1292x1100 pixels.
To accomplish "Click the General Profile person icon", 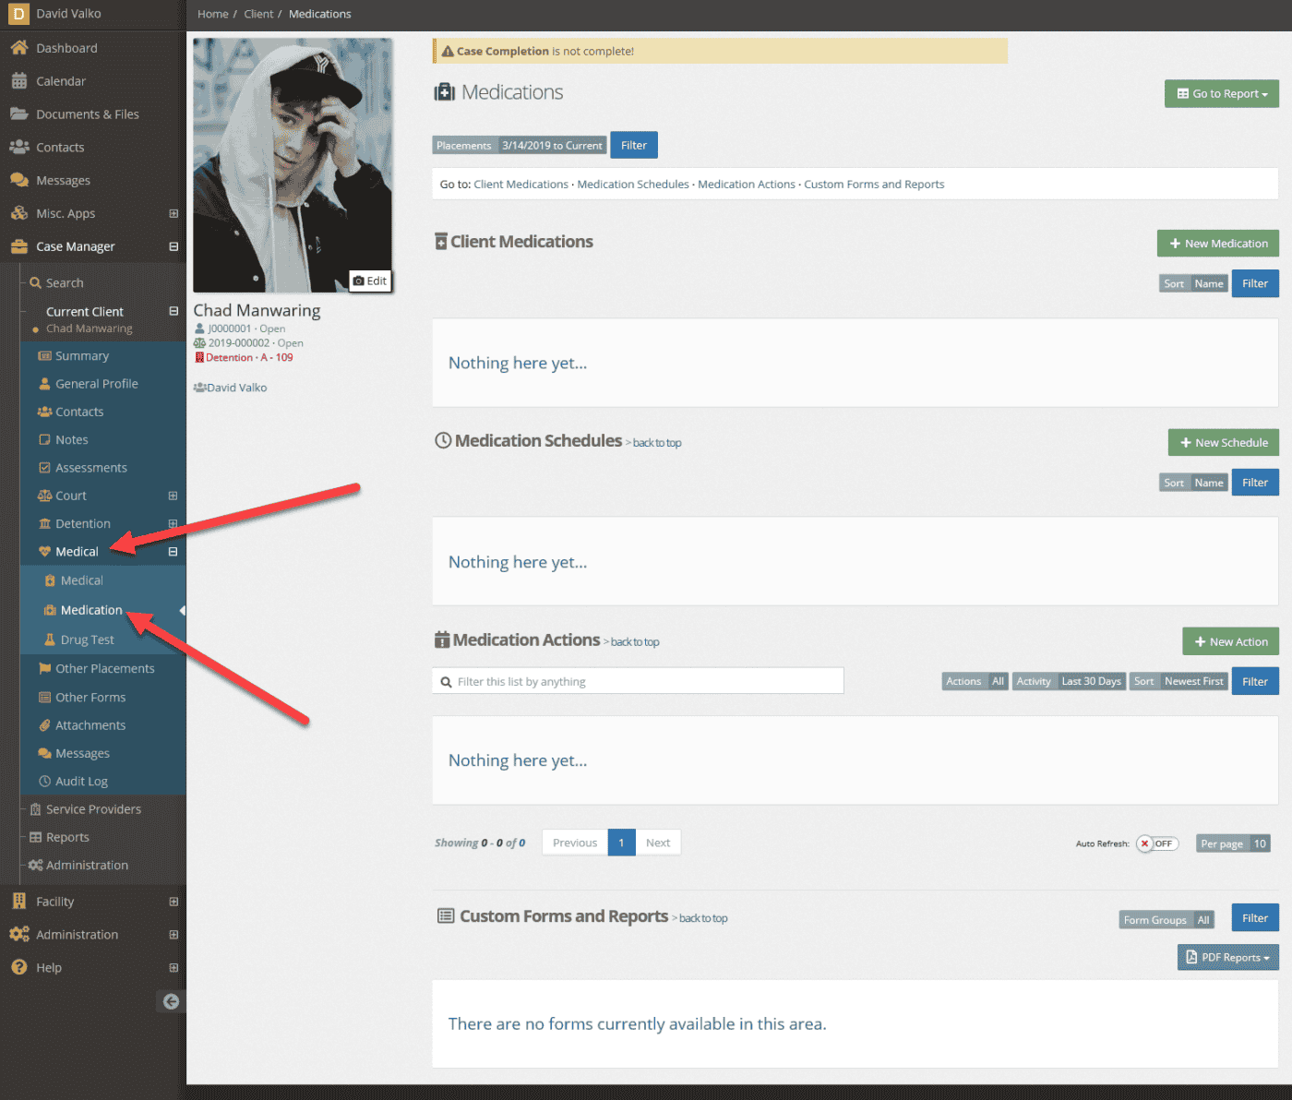I will (44, 384).
